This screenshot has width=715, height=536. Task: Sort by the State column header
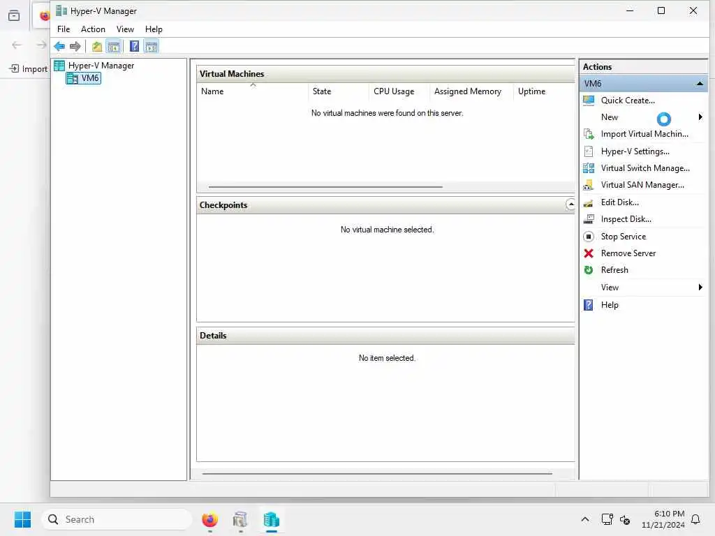click(339, 91)
